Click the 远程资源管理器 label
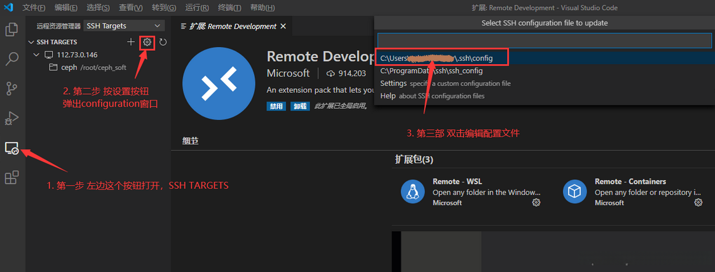Image resolution: width=715 pixels, height=272 pixels. point(59,27)
